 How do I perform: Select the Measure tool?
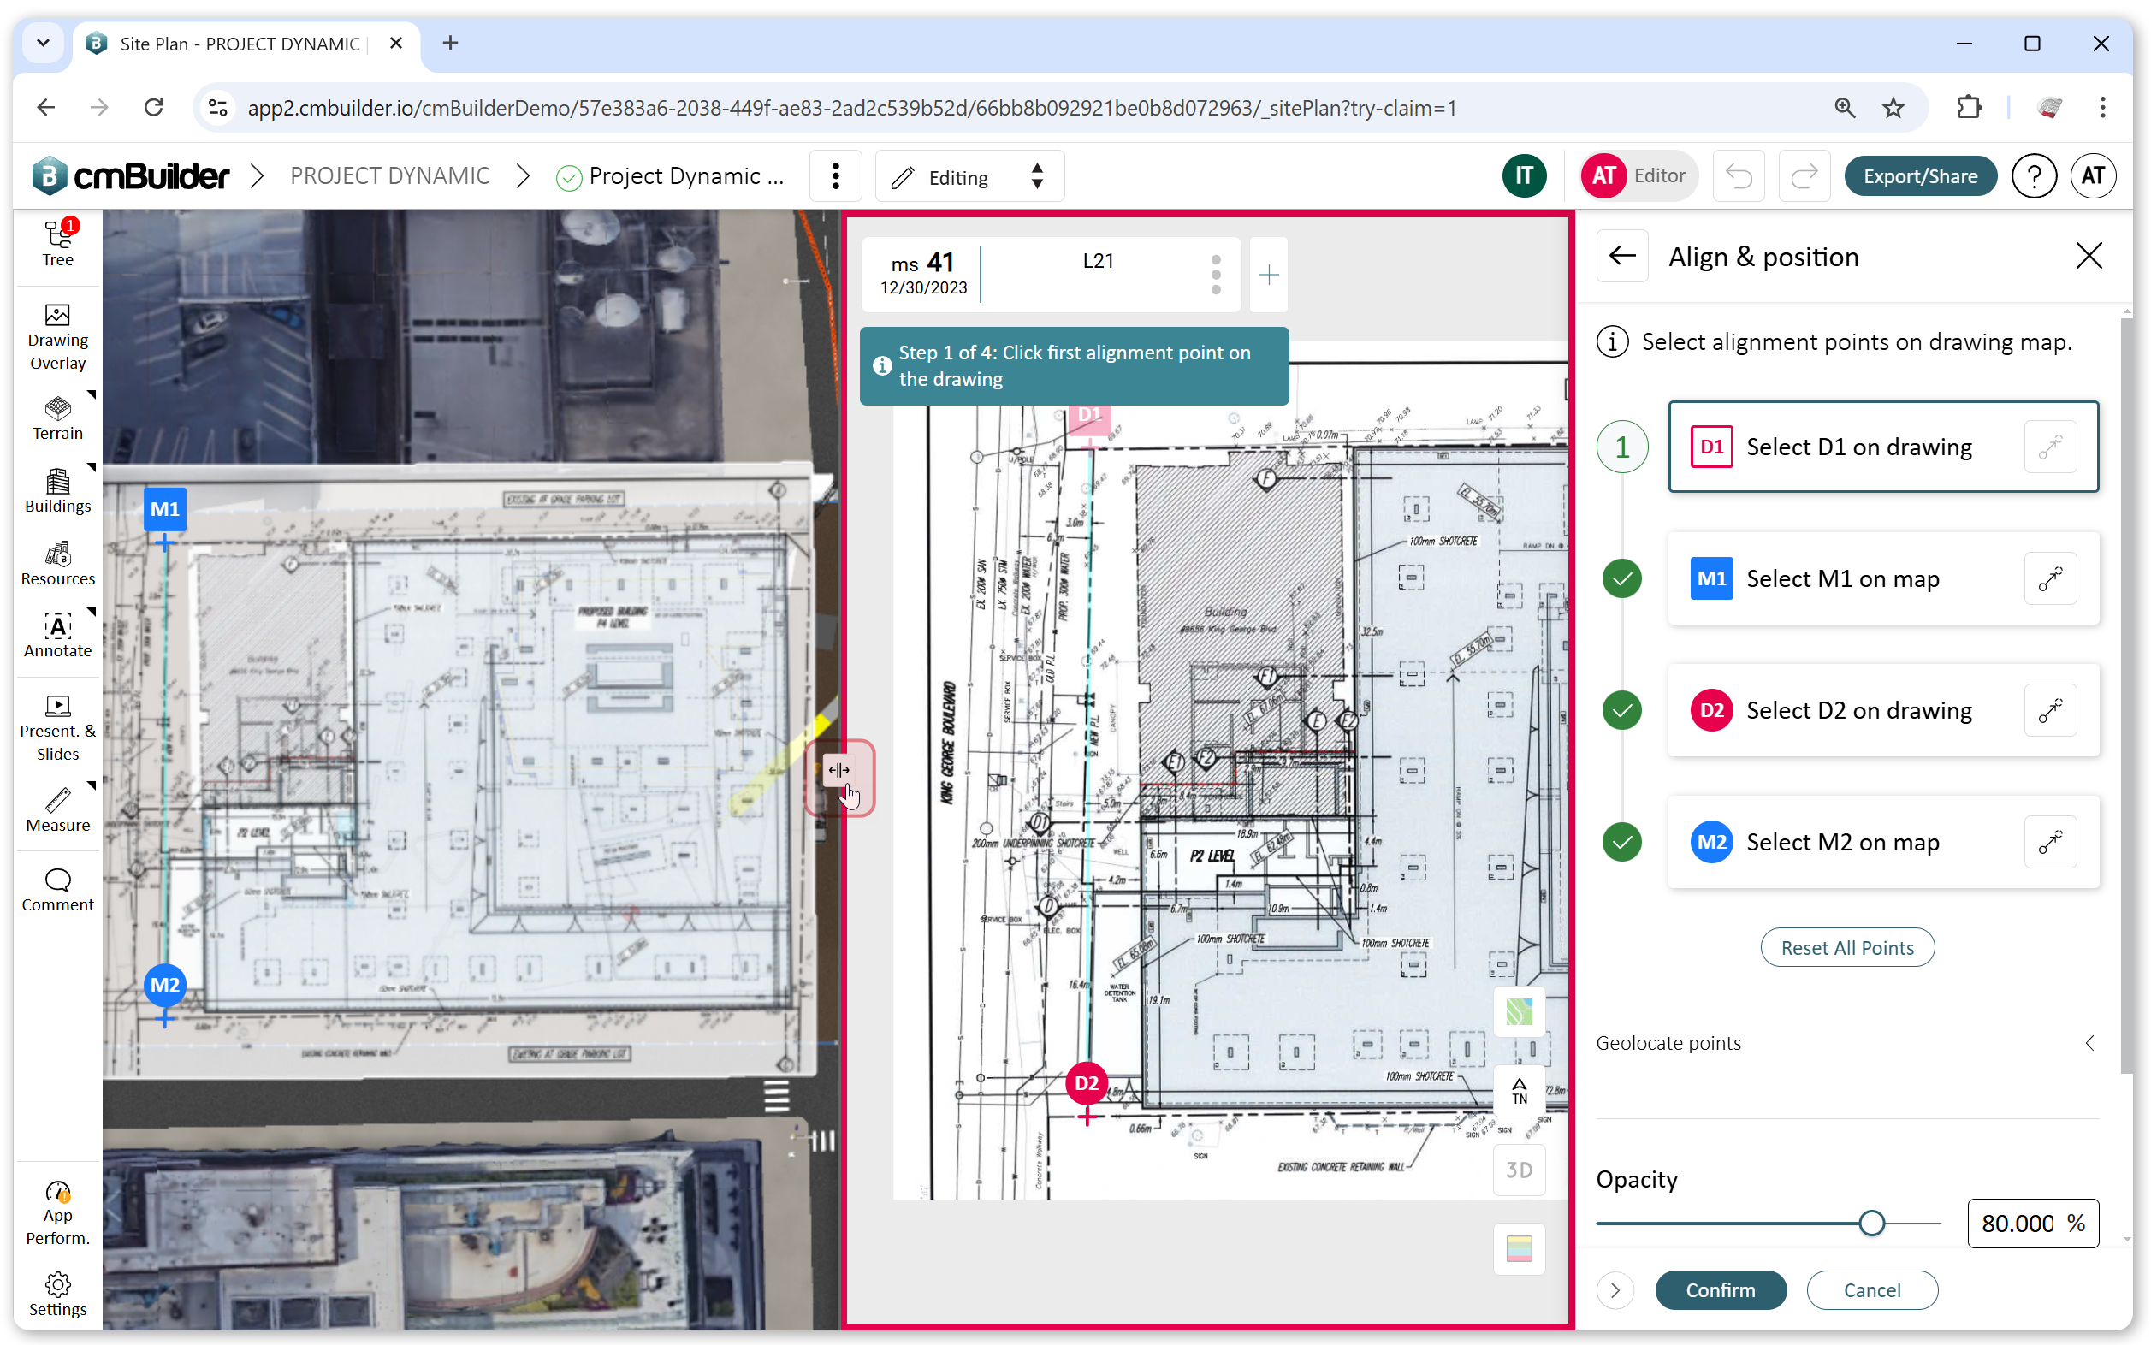[x=58, y=810]
